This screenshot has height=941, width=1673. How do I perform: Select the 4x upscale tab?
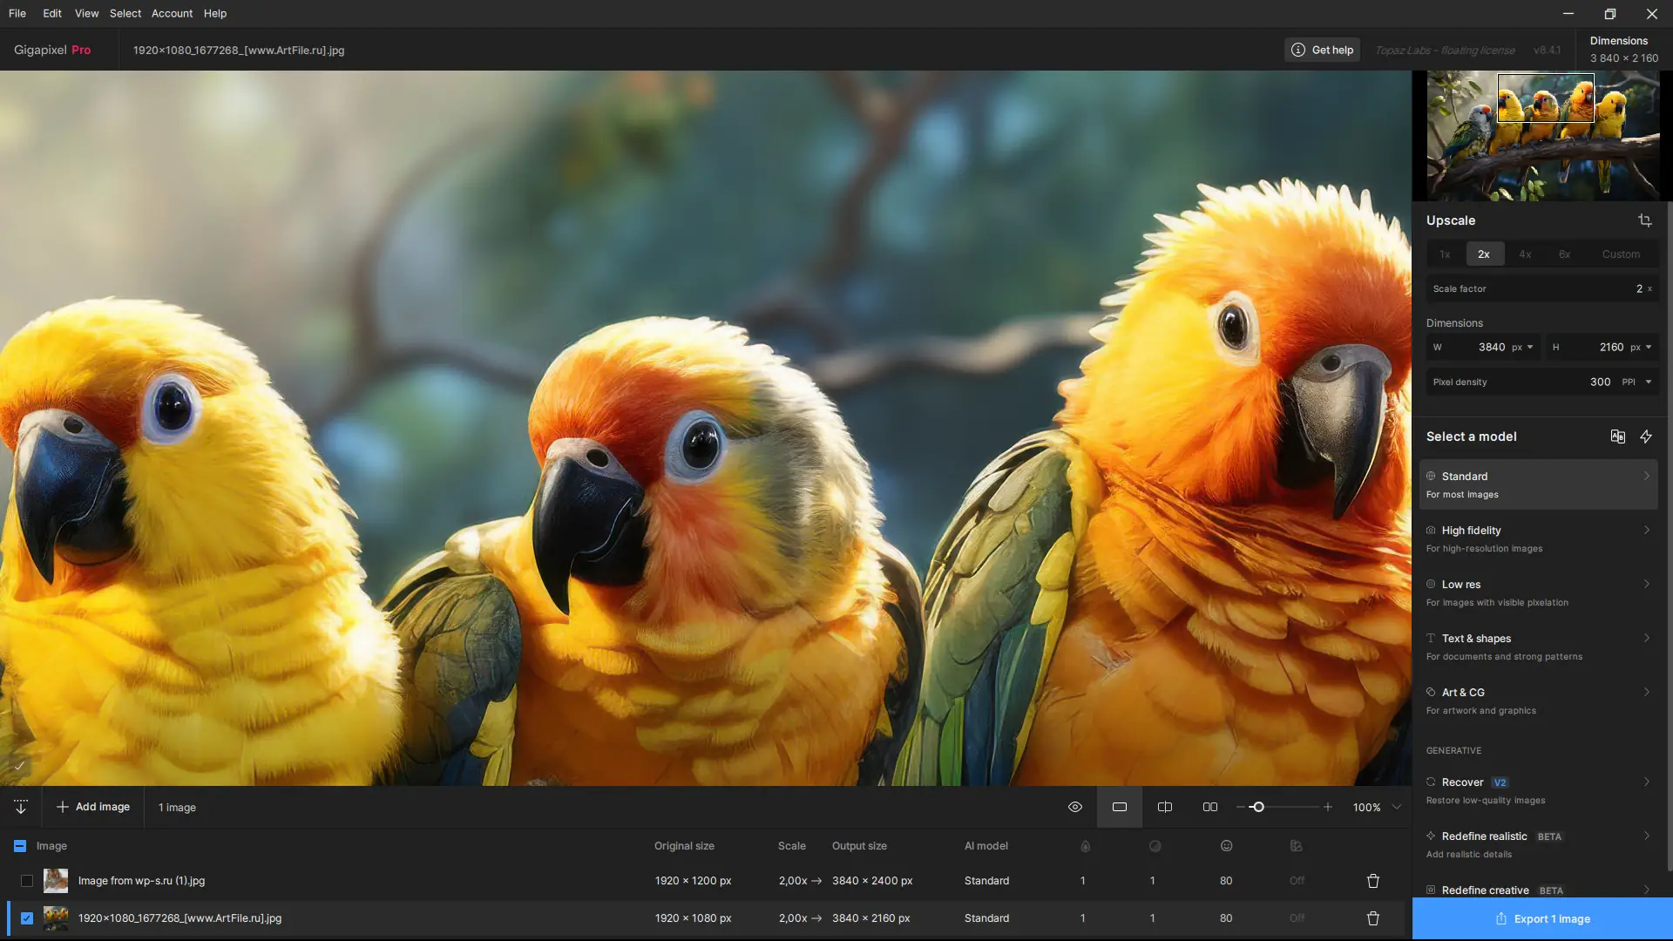click(x=1524, y=254)
